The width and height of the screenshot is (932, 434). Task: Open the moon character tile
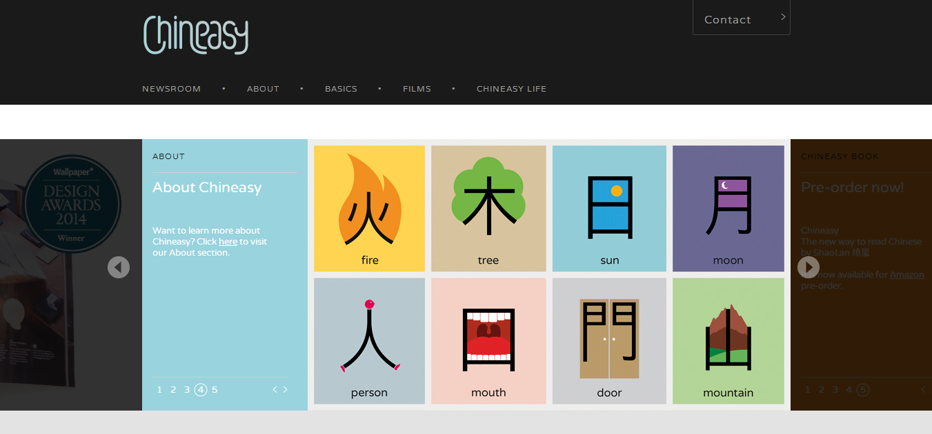728,209
